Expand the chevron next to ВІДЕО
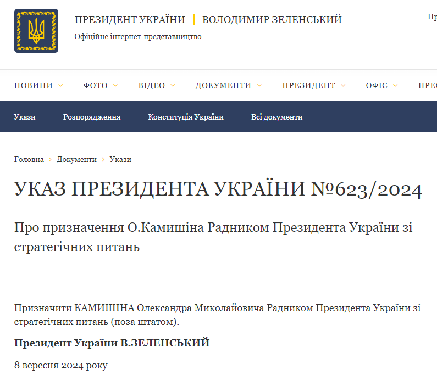 pos(173,86)
